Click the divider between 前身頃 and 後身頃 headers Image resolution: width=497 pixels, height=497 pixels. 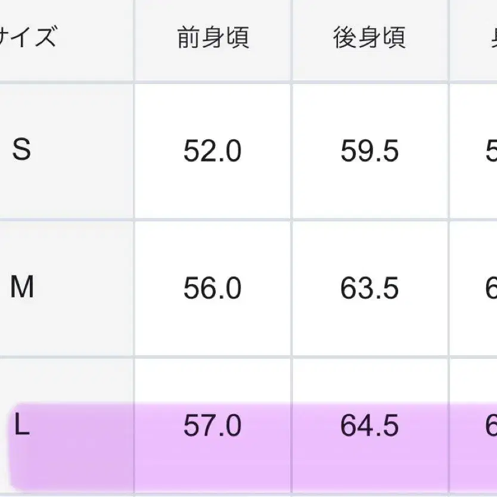pos(291,38)
